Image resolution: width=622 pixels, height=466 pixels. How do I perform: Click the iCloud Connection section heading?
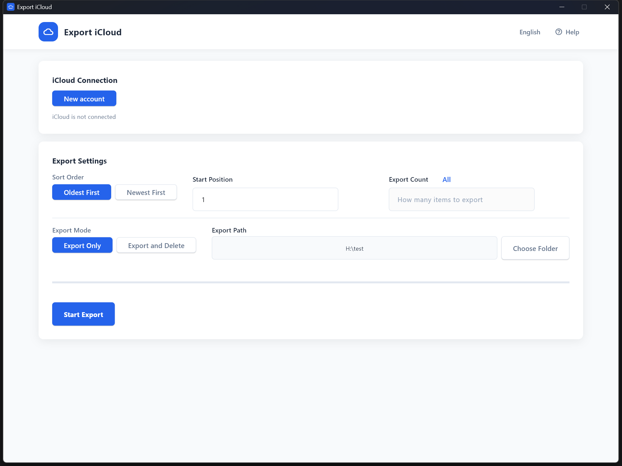click(85, 80)
